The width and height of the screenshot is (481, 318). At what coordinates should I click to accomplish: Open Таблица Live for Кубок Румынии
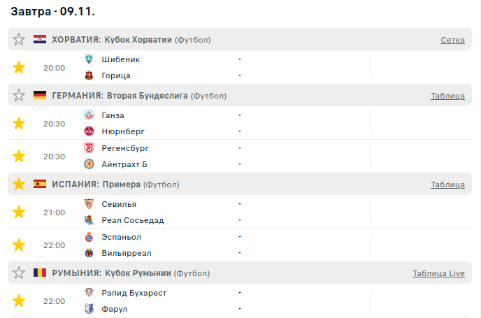pos(438,273)
